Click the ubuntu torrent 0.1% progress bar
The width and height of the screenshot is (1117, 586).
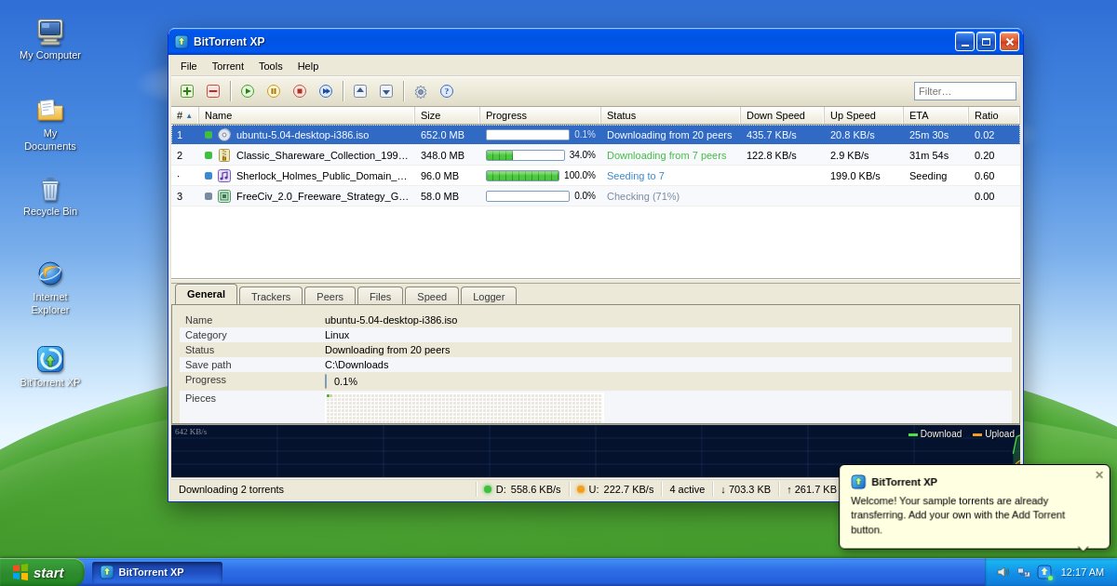pyautogui.click(x=528, y=135)
